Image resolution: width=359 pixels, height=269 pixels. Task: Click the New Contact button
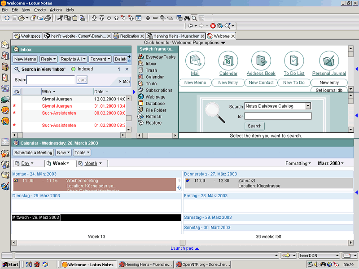pos(261,82)
